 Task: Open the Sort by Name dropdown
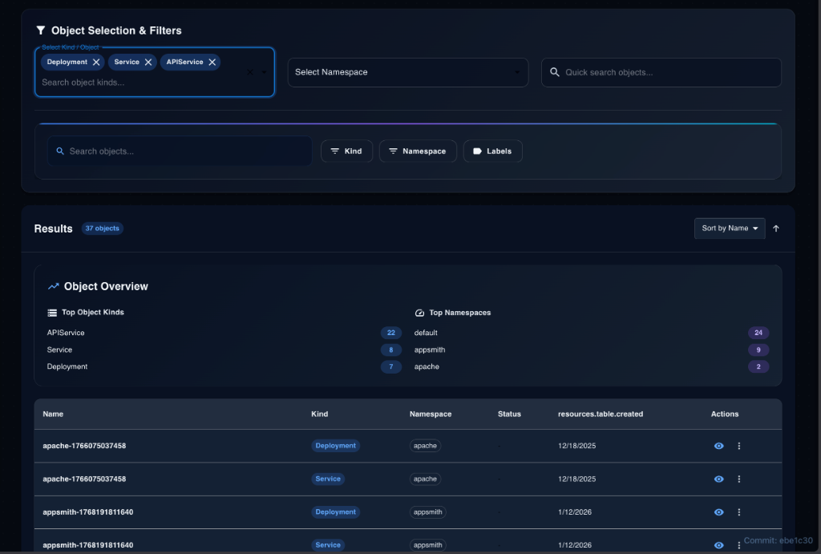coord(729,228)
